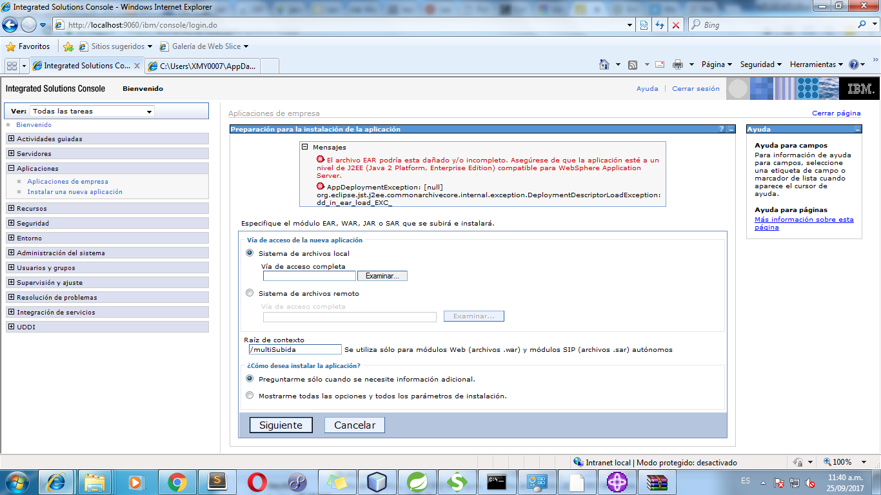Click the Siguiente button
Image resolution: width=881 pixels, height=495 pixels.
click(x=281, y=425)
